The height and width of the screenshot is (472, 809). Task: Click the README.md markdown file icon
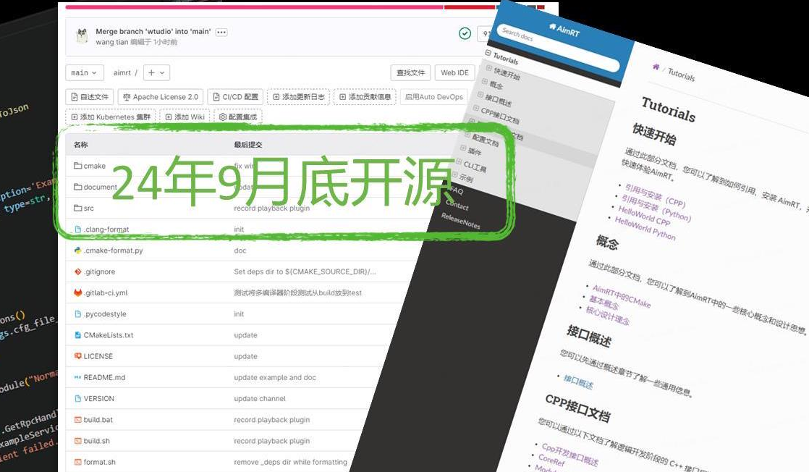[77, 378]
